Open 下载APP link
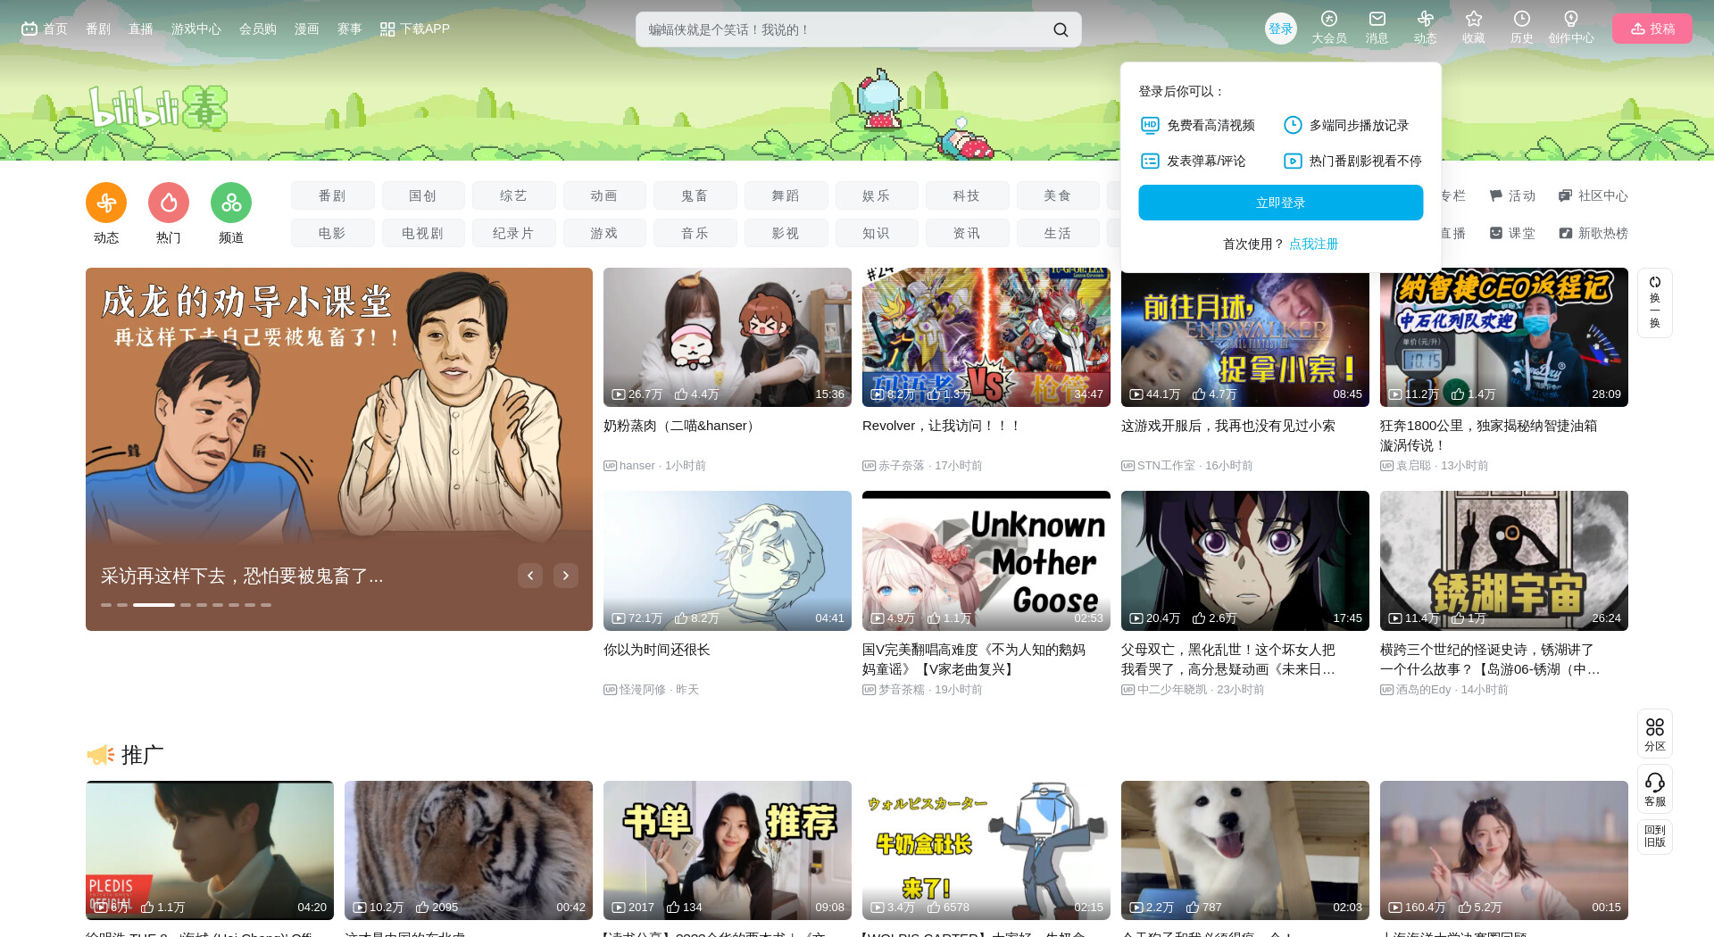Image resolution: width=1714 pixels, height=937 pixels. coord(414,29)
